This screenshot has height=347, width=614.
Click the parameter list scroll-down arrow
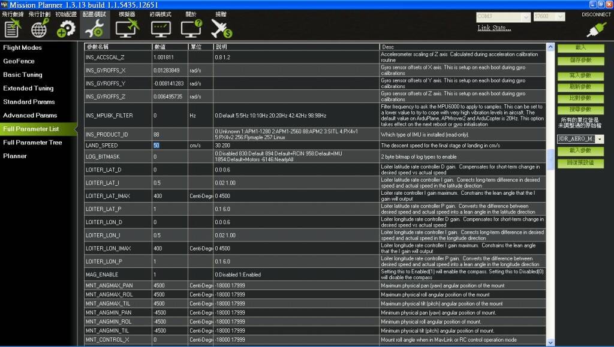[551, 342]
